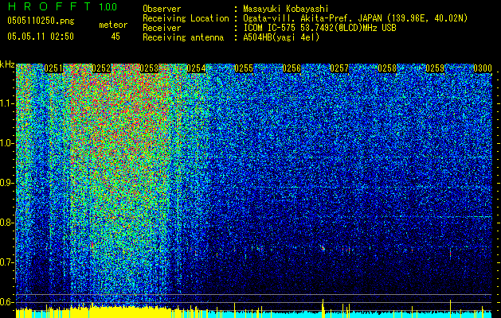Click the Observer field label
Viewport: 501px width, 318px height.
[162, 9]
